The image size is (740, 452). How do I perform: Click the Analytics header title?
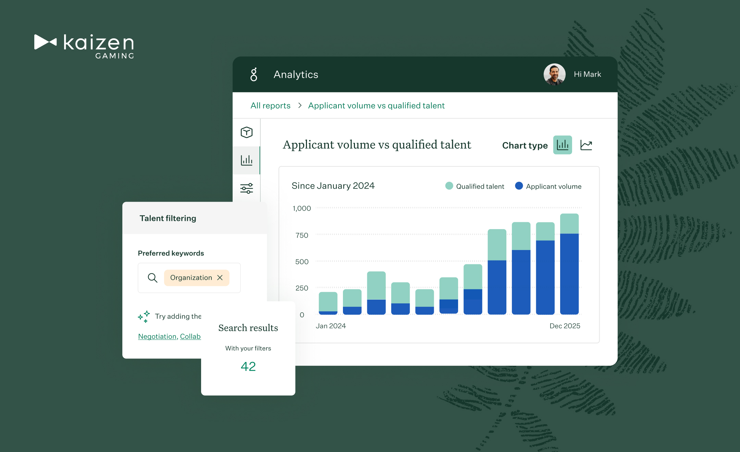pos(296,74)
